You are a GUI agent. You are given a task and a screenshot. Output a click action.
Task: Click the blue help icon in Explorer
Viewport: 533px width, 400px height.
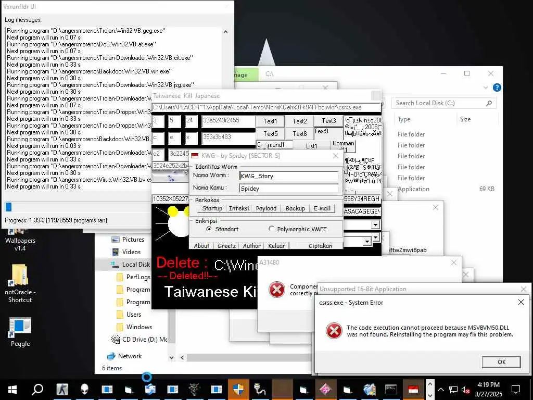coord(497,87)
